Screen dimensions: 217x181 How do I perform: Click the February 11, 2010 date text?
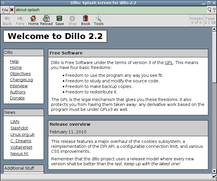tap(68, 132)
